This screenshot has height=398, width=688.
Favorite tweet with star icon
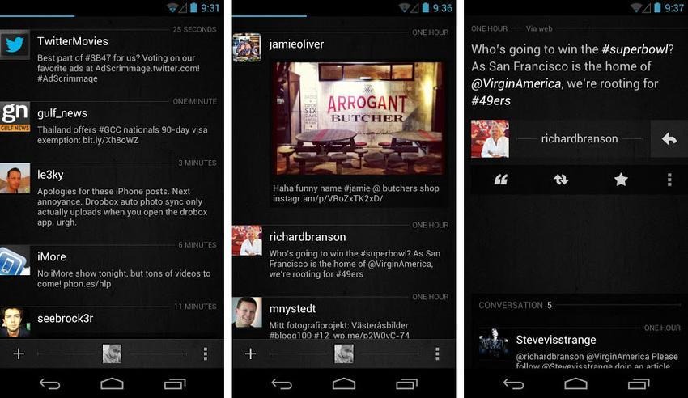coord(621,180)
